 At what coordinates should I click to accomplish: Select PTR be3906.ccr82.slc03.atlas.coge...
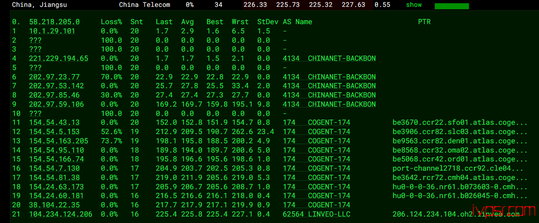[x=460, y=132]
